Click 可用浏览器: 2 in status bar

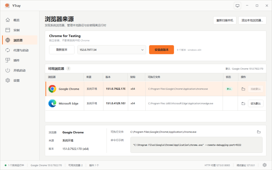tap(76, 165)
